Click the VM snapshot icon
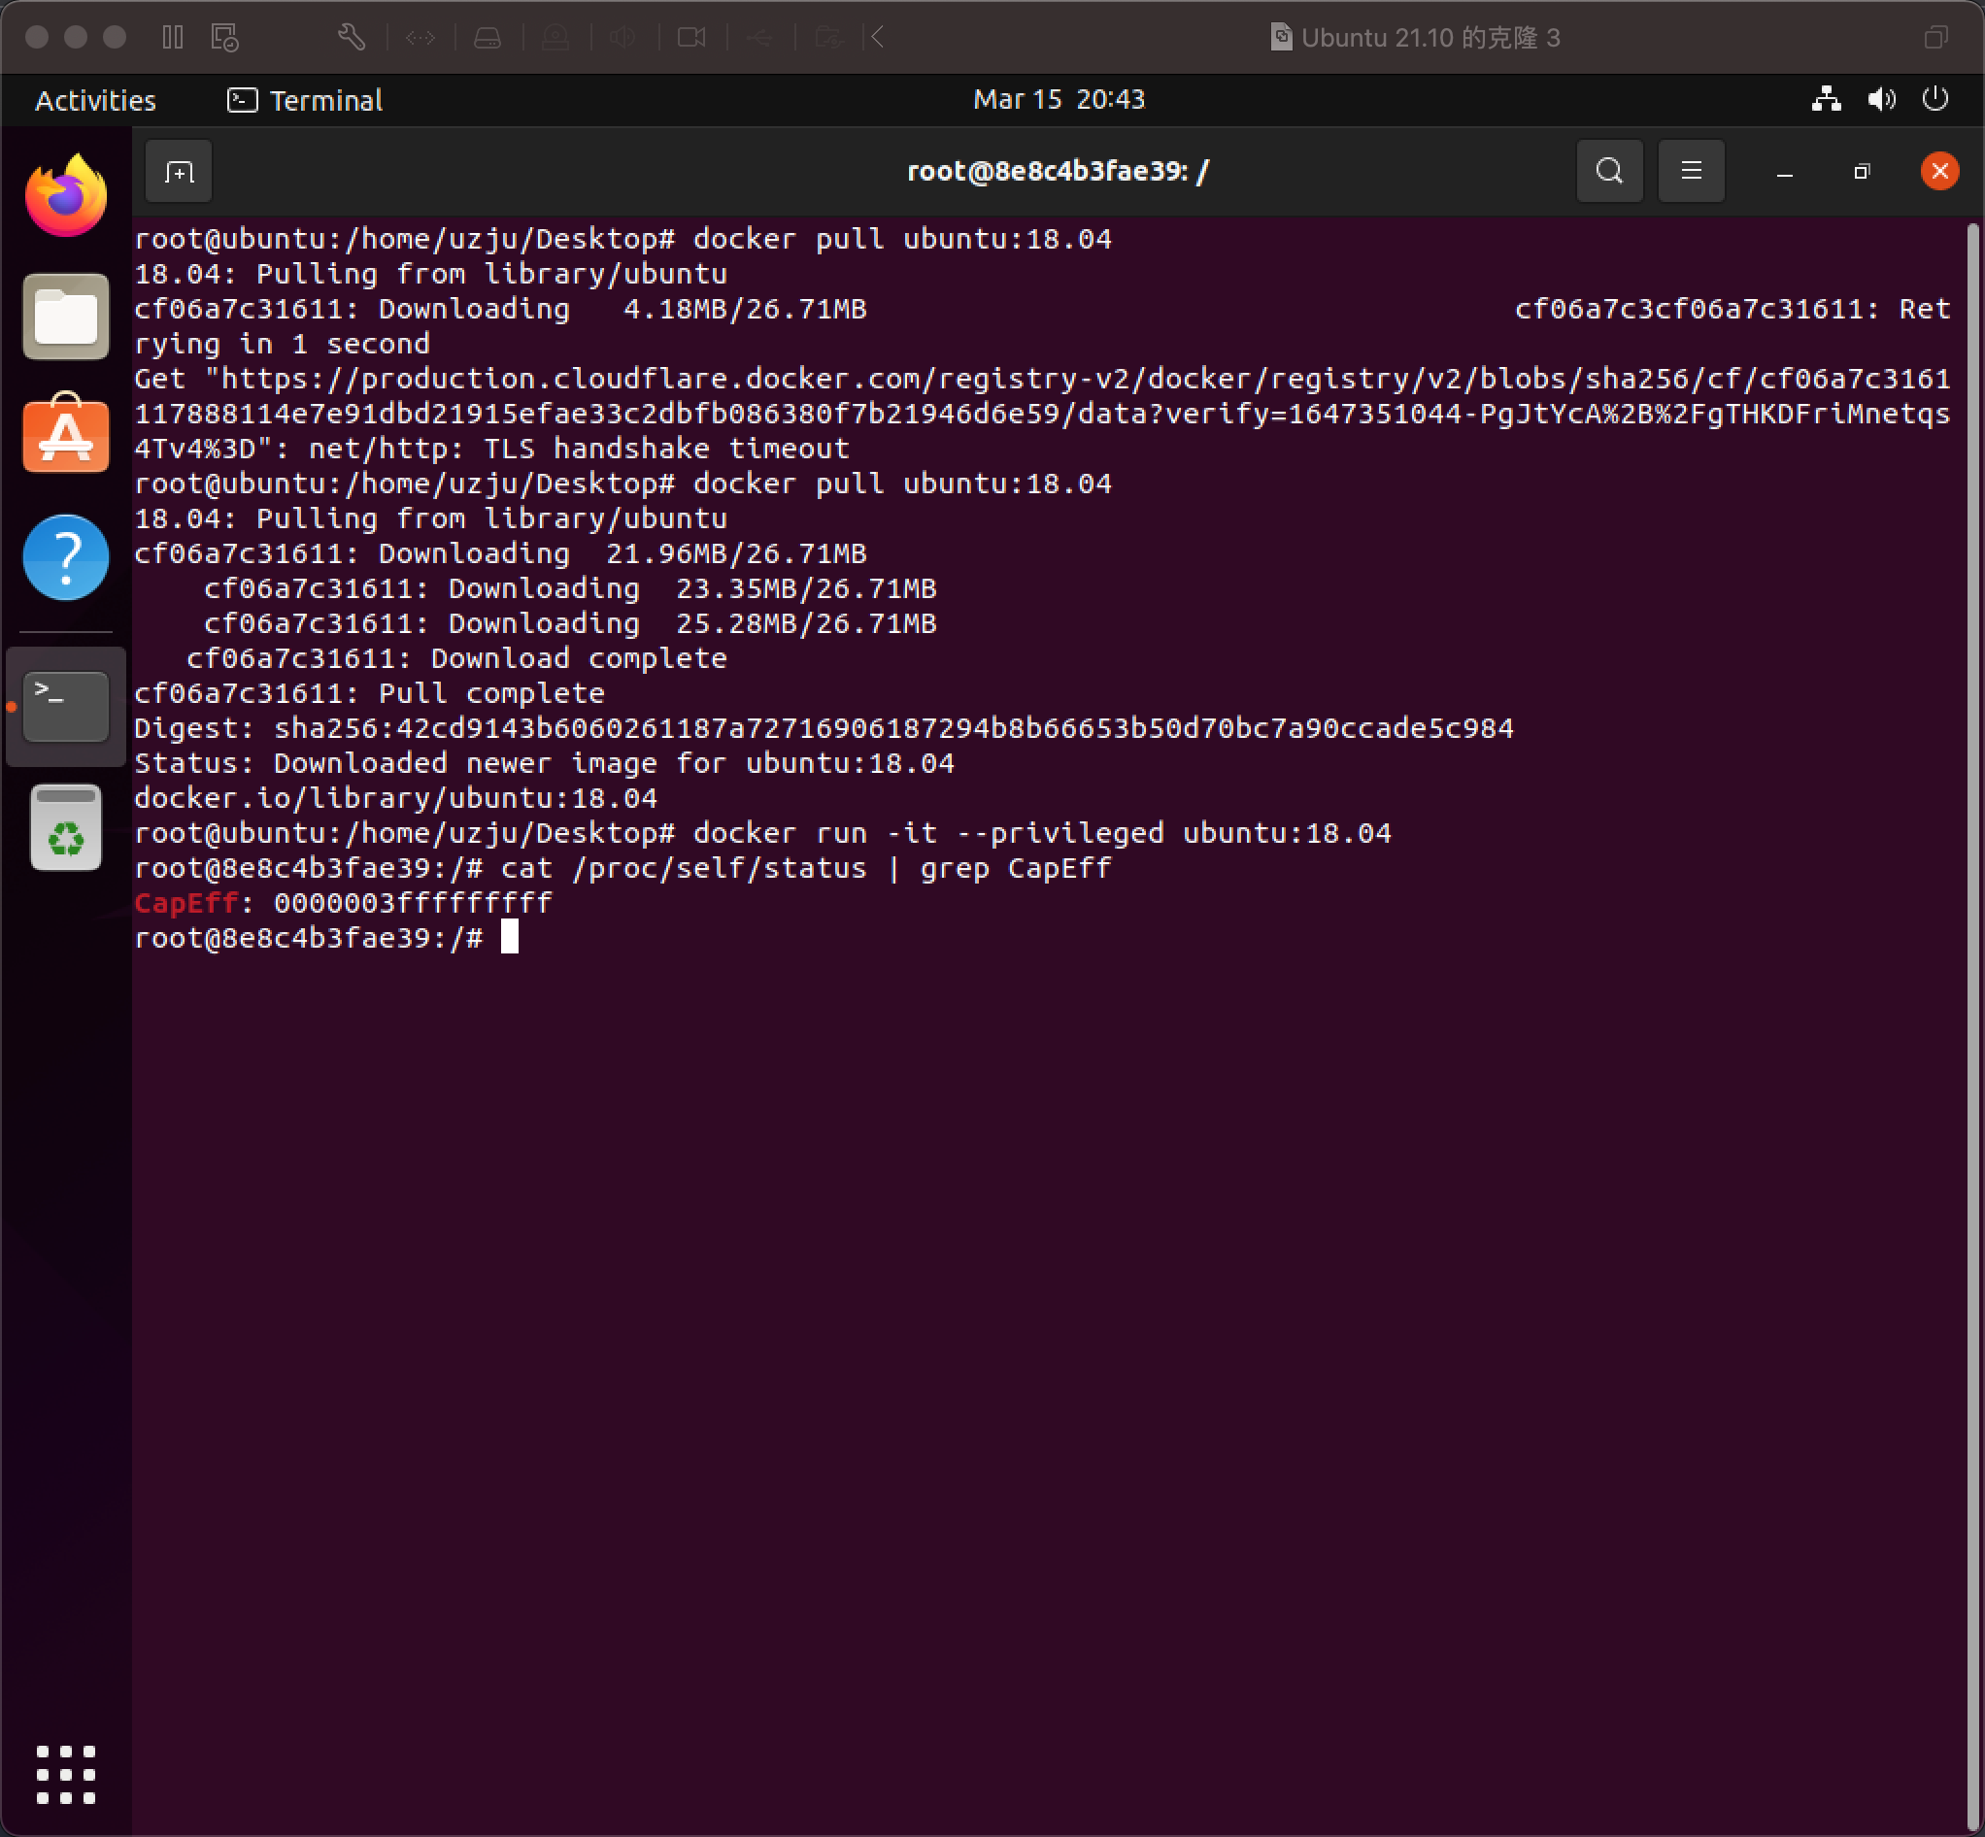1985x1837 pixels. point(224,38)
